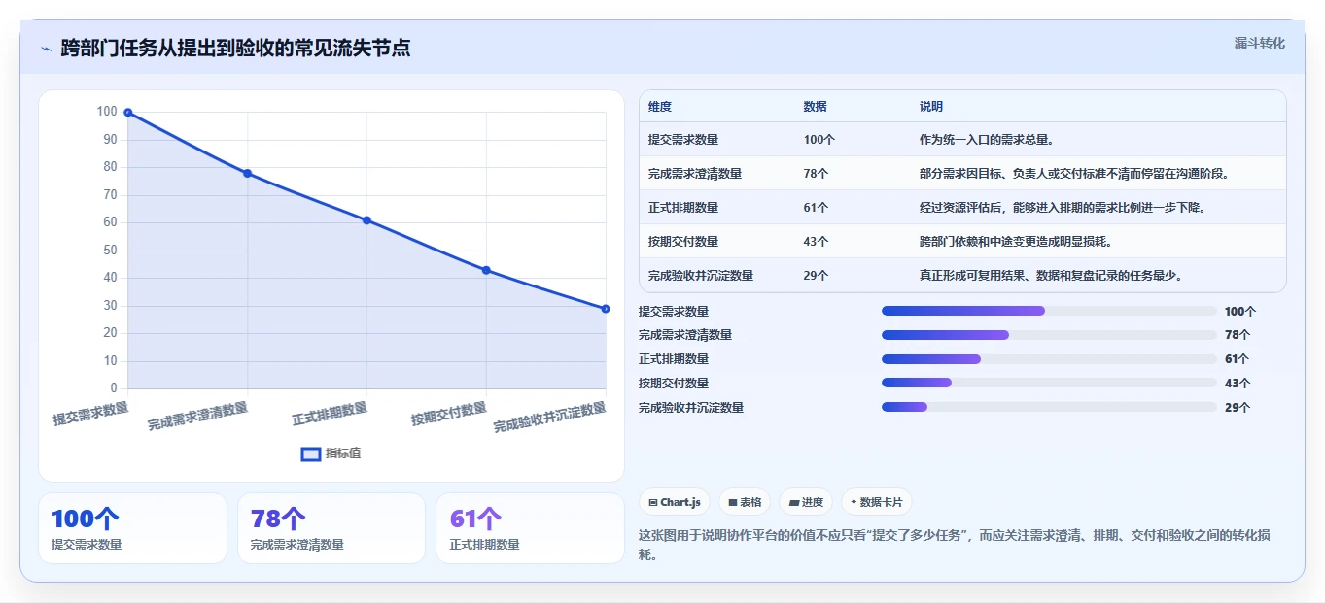Open the 100个 提交需求数量 summary card
Viewport: 1325px width, 603px height.
point(132,528)
